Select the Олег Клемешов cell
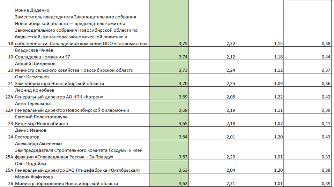 pyautogui.click(x=82, y=80)
